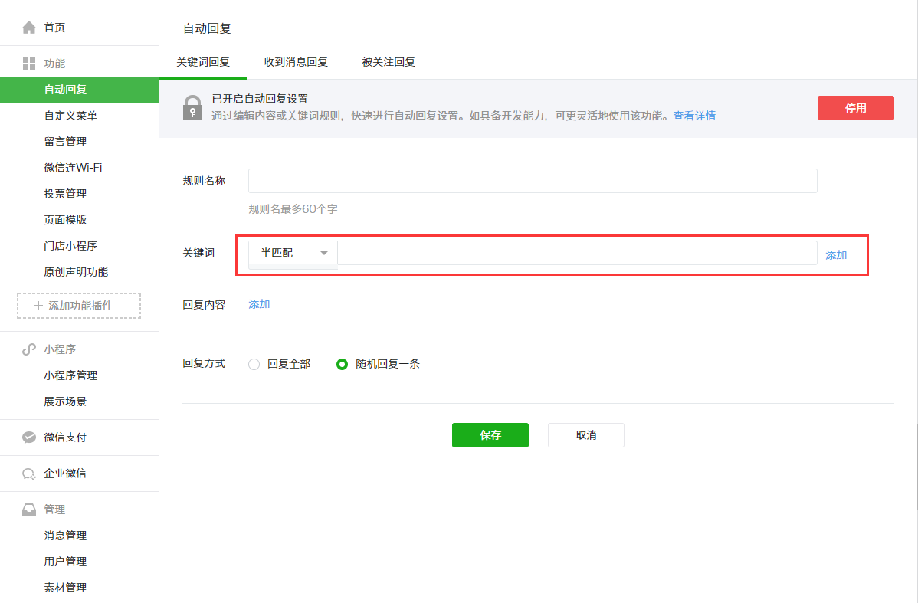Viewport: 918px width, 603px height.
Task: Click the 功能 section header
Action: (x=54, y=64)
